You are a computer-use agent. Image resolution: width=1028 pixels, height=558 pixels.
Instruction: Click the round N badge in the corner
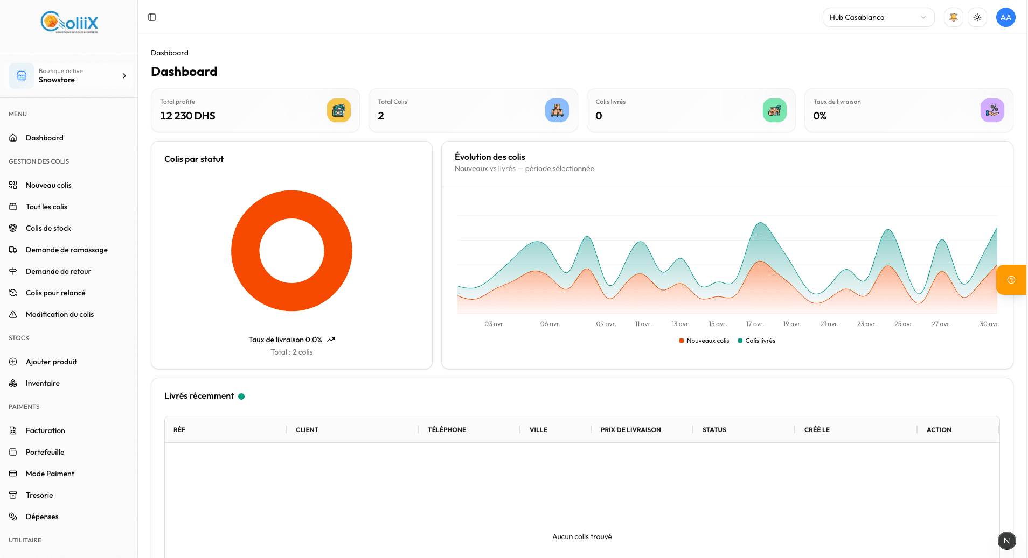[1006, 540]
